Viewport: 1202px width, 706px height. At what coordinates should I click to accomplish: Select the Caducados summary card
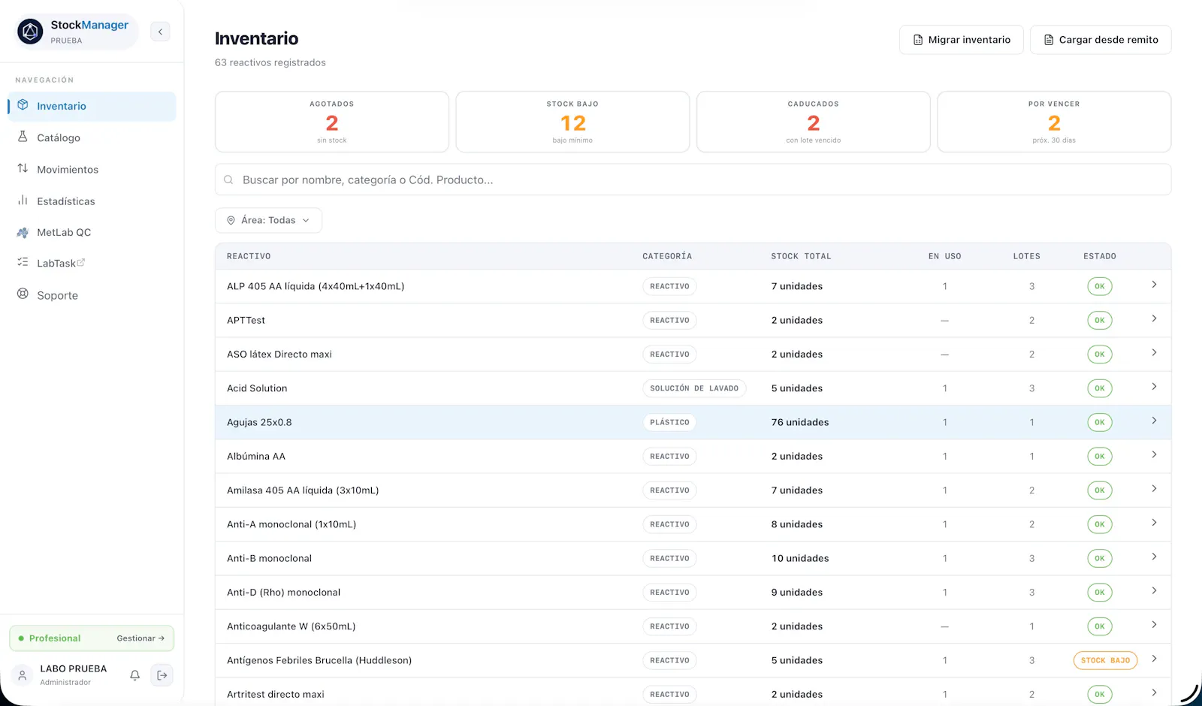(x=814, y=122)
